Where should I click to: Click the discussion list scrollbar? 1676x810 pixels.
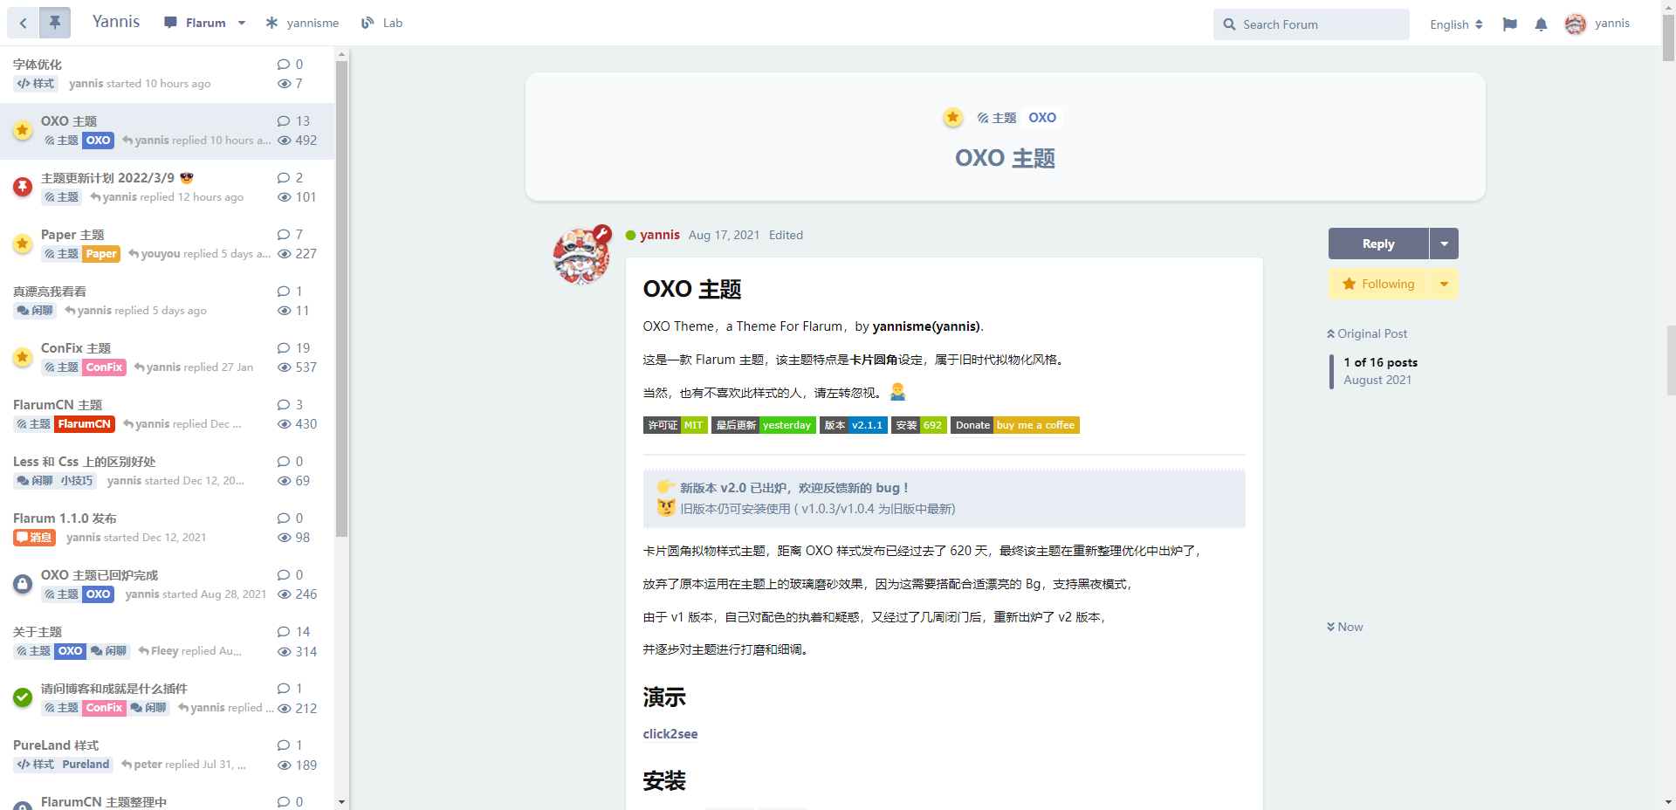click(341, 297)
